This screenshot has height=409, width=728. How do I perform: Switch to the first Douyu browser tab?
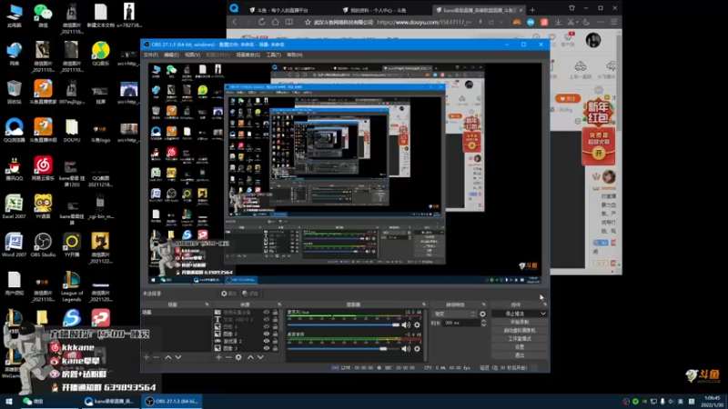point(284,10)
